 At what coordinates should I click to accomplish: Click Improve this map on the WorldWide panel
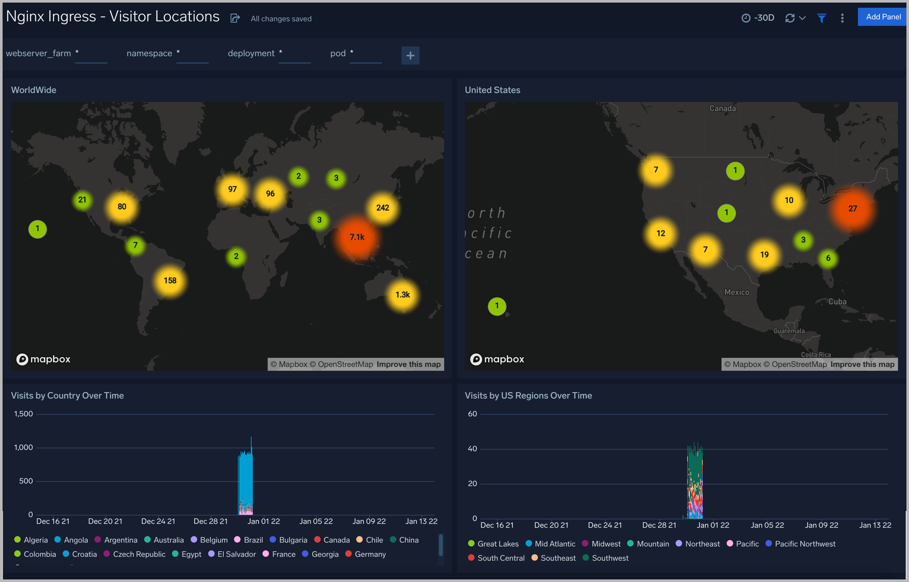pos(409,364)
